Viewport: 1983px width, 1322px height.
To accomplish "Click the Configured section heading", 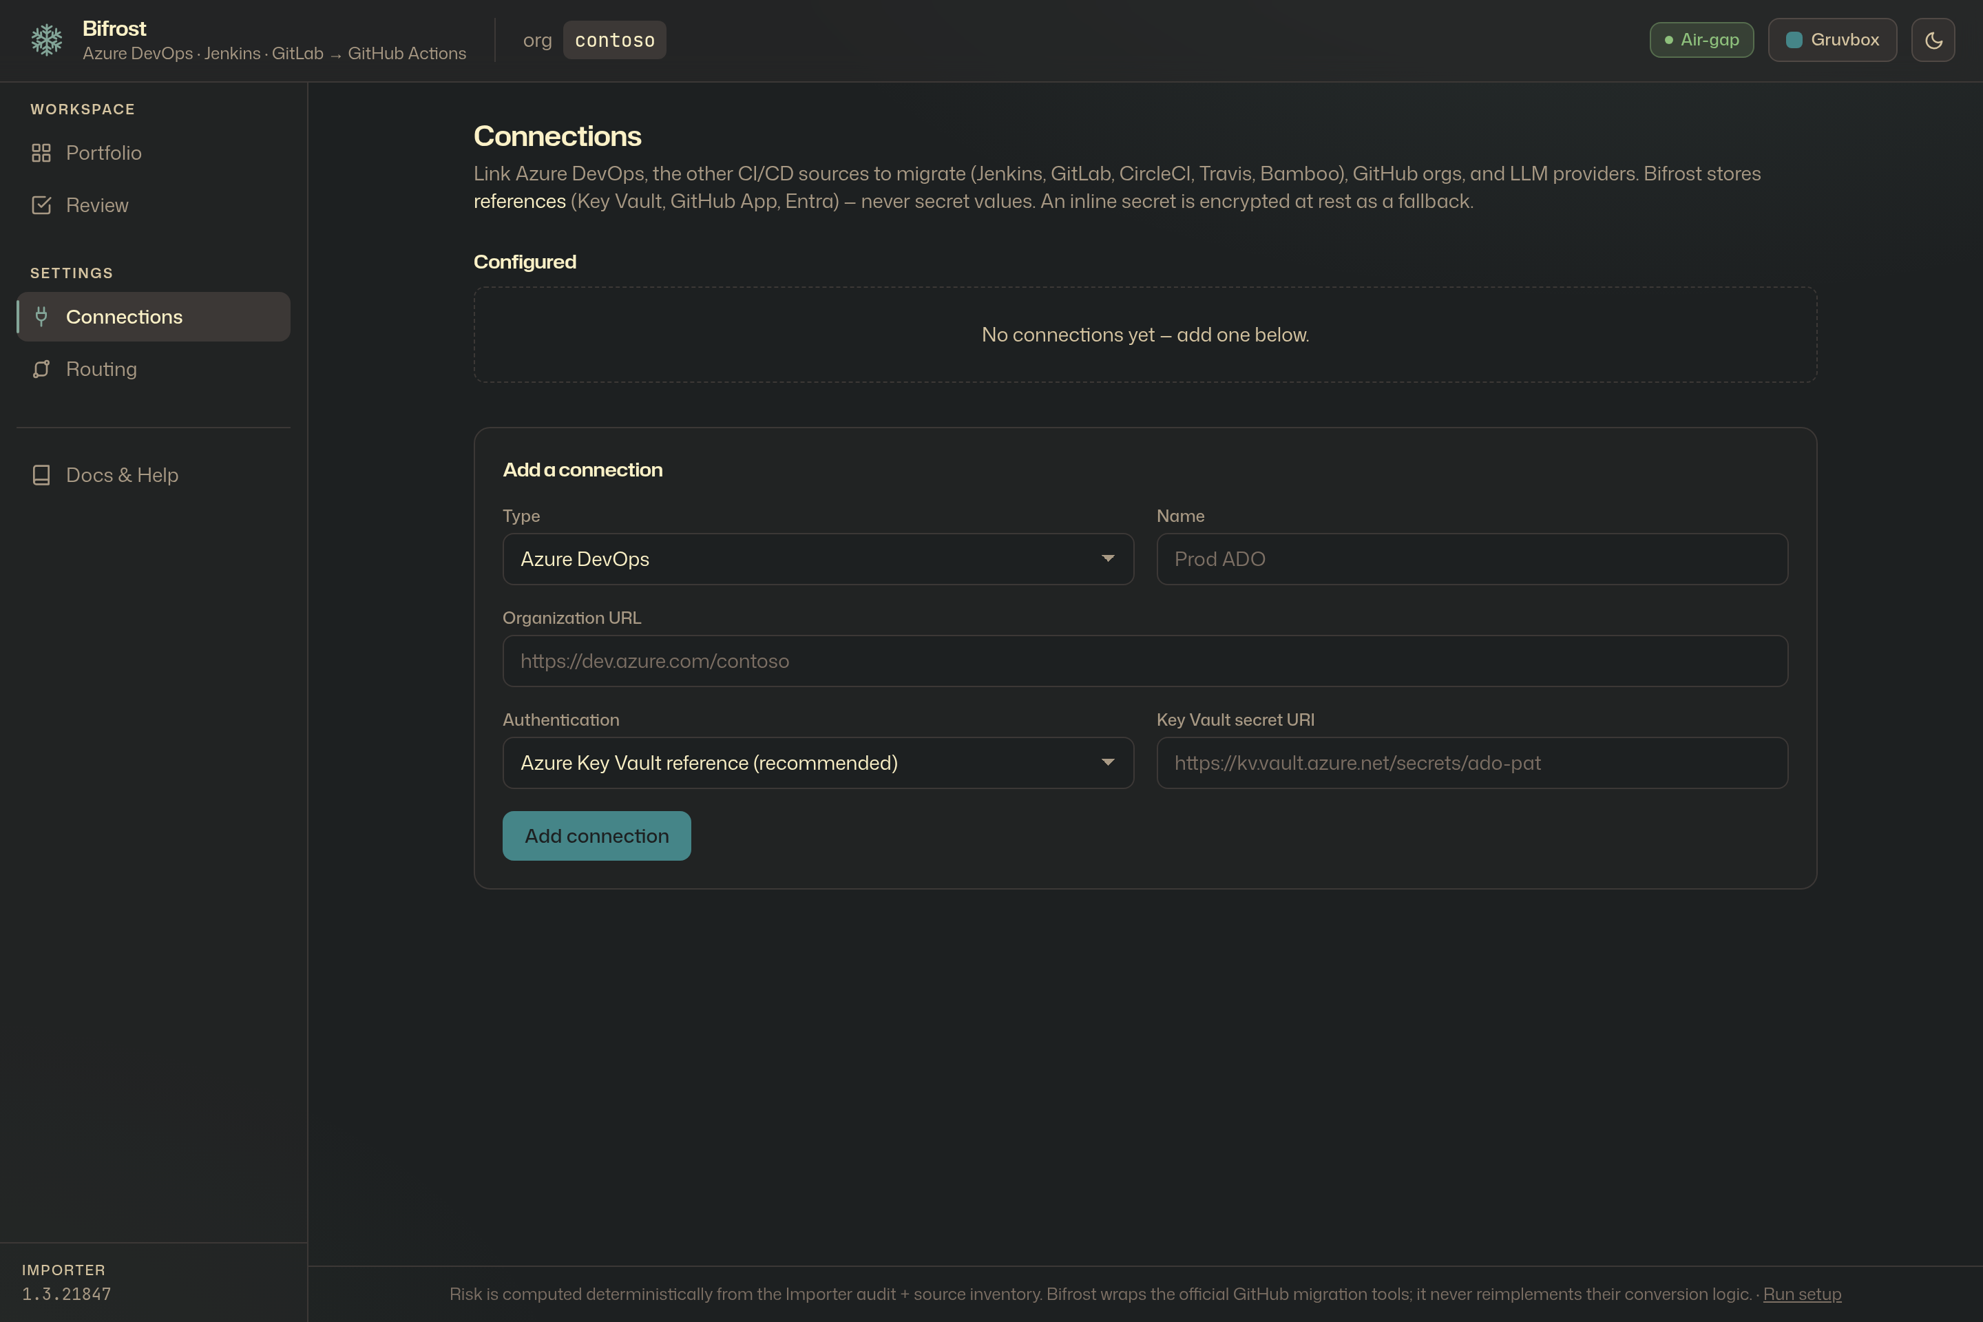I will click(x=525, y=262).
